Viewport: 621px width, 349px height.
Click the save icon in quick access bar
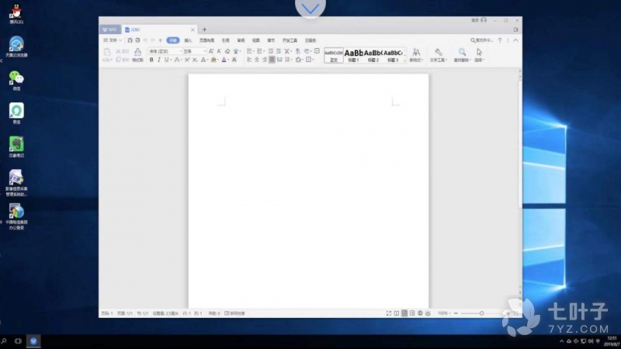pyautogui.click(x=130, y=40)
